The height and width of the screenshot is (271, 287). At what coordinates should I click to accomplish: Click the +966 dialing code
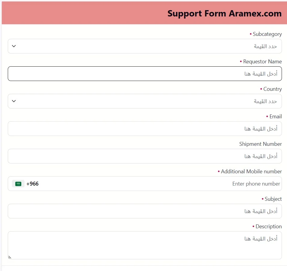click(x=33, y=184)
